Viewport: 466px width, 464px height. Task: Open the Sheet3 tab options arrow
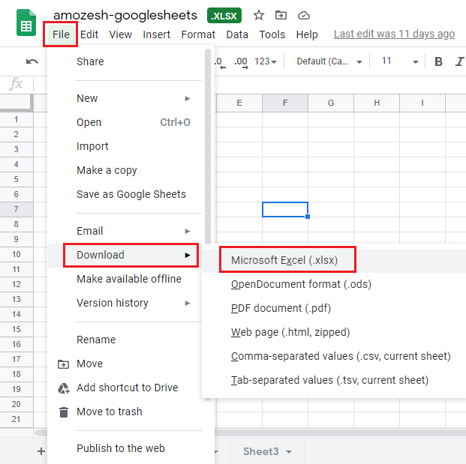[289, 452]
